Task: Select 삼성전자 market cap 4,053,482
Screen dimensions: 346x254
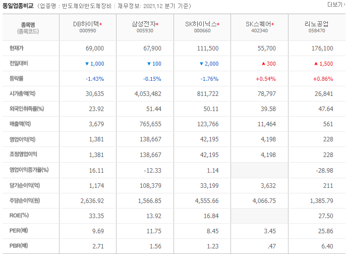Action: [x=148, y=94]
